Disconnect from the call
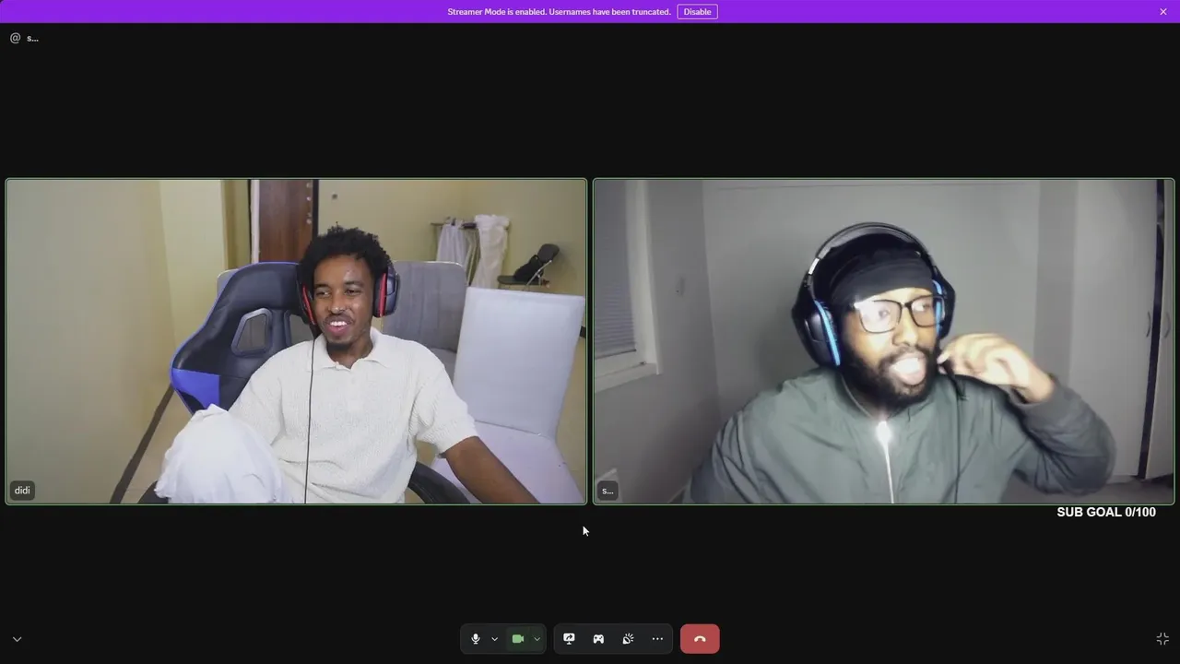Viewport: 1180px width, 664px height. [x=700, y=639]
